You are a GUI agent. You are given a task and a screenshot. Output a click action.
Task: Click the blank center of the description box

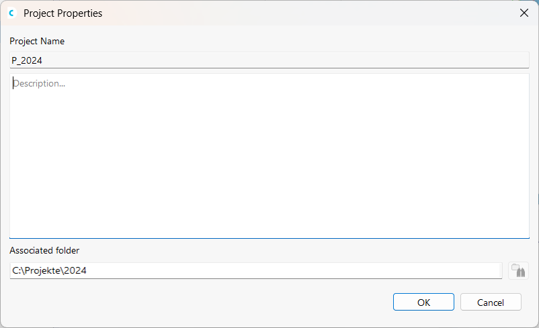click(269, 156)
